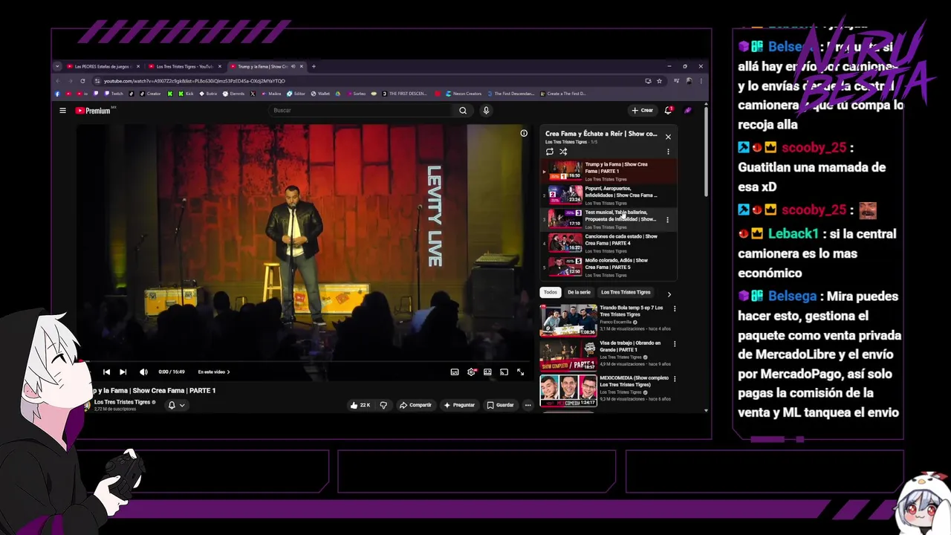Open playlist panel three-dot options menu
The image size is (951, 535).
pos(668,152)
